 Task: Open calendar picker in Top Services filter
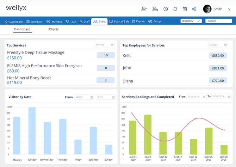112,45
